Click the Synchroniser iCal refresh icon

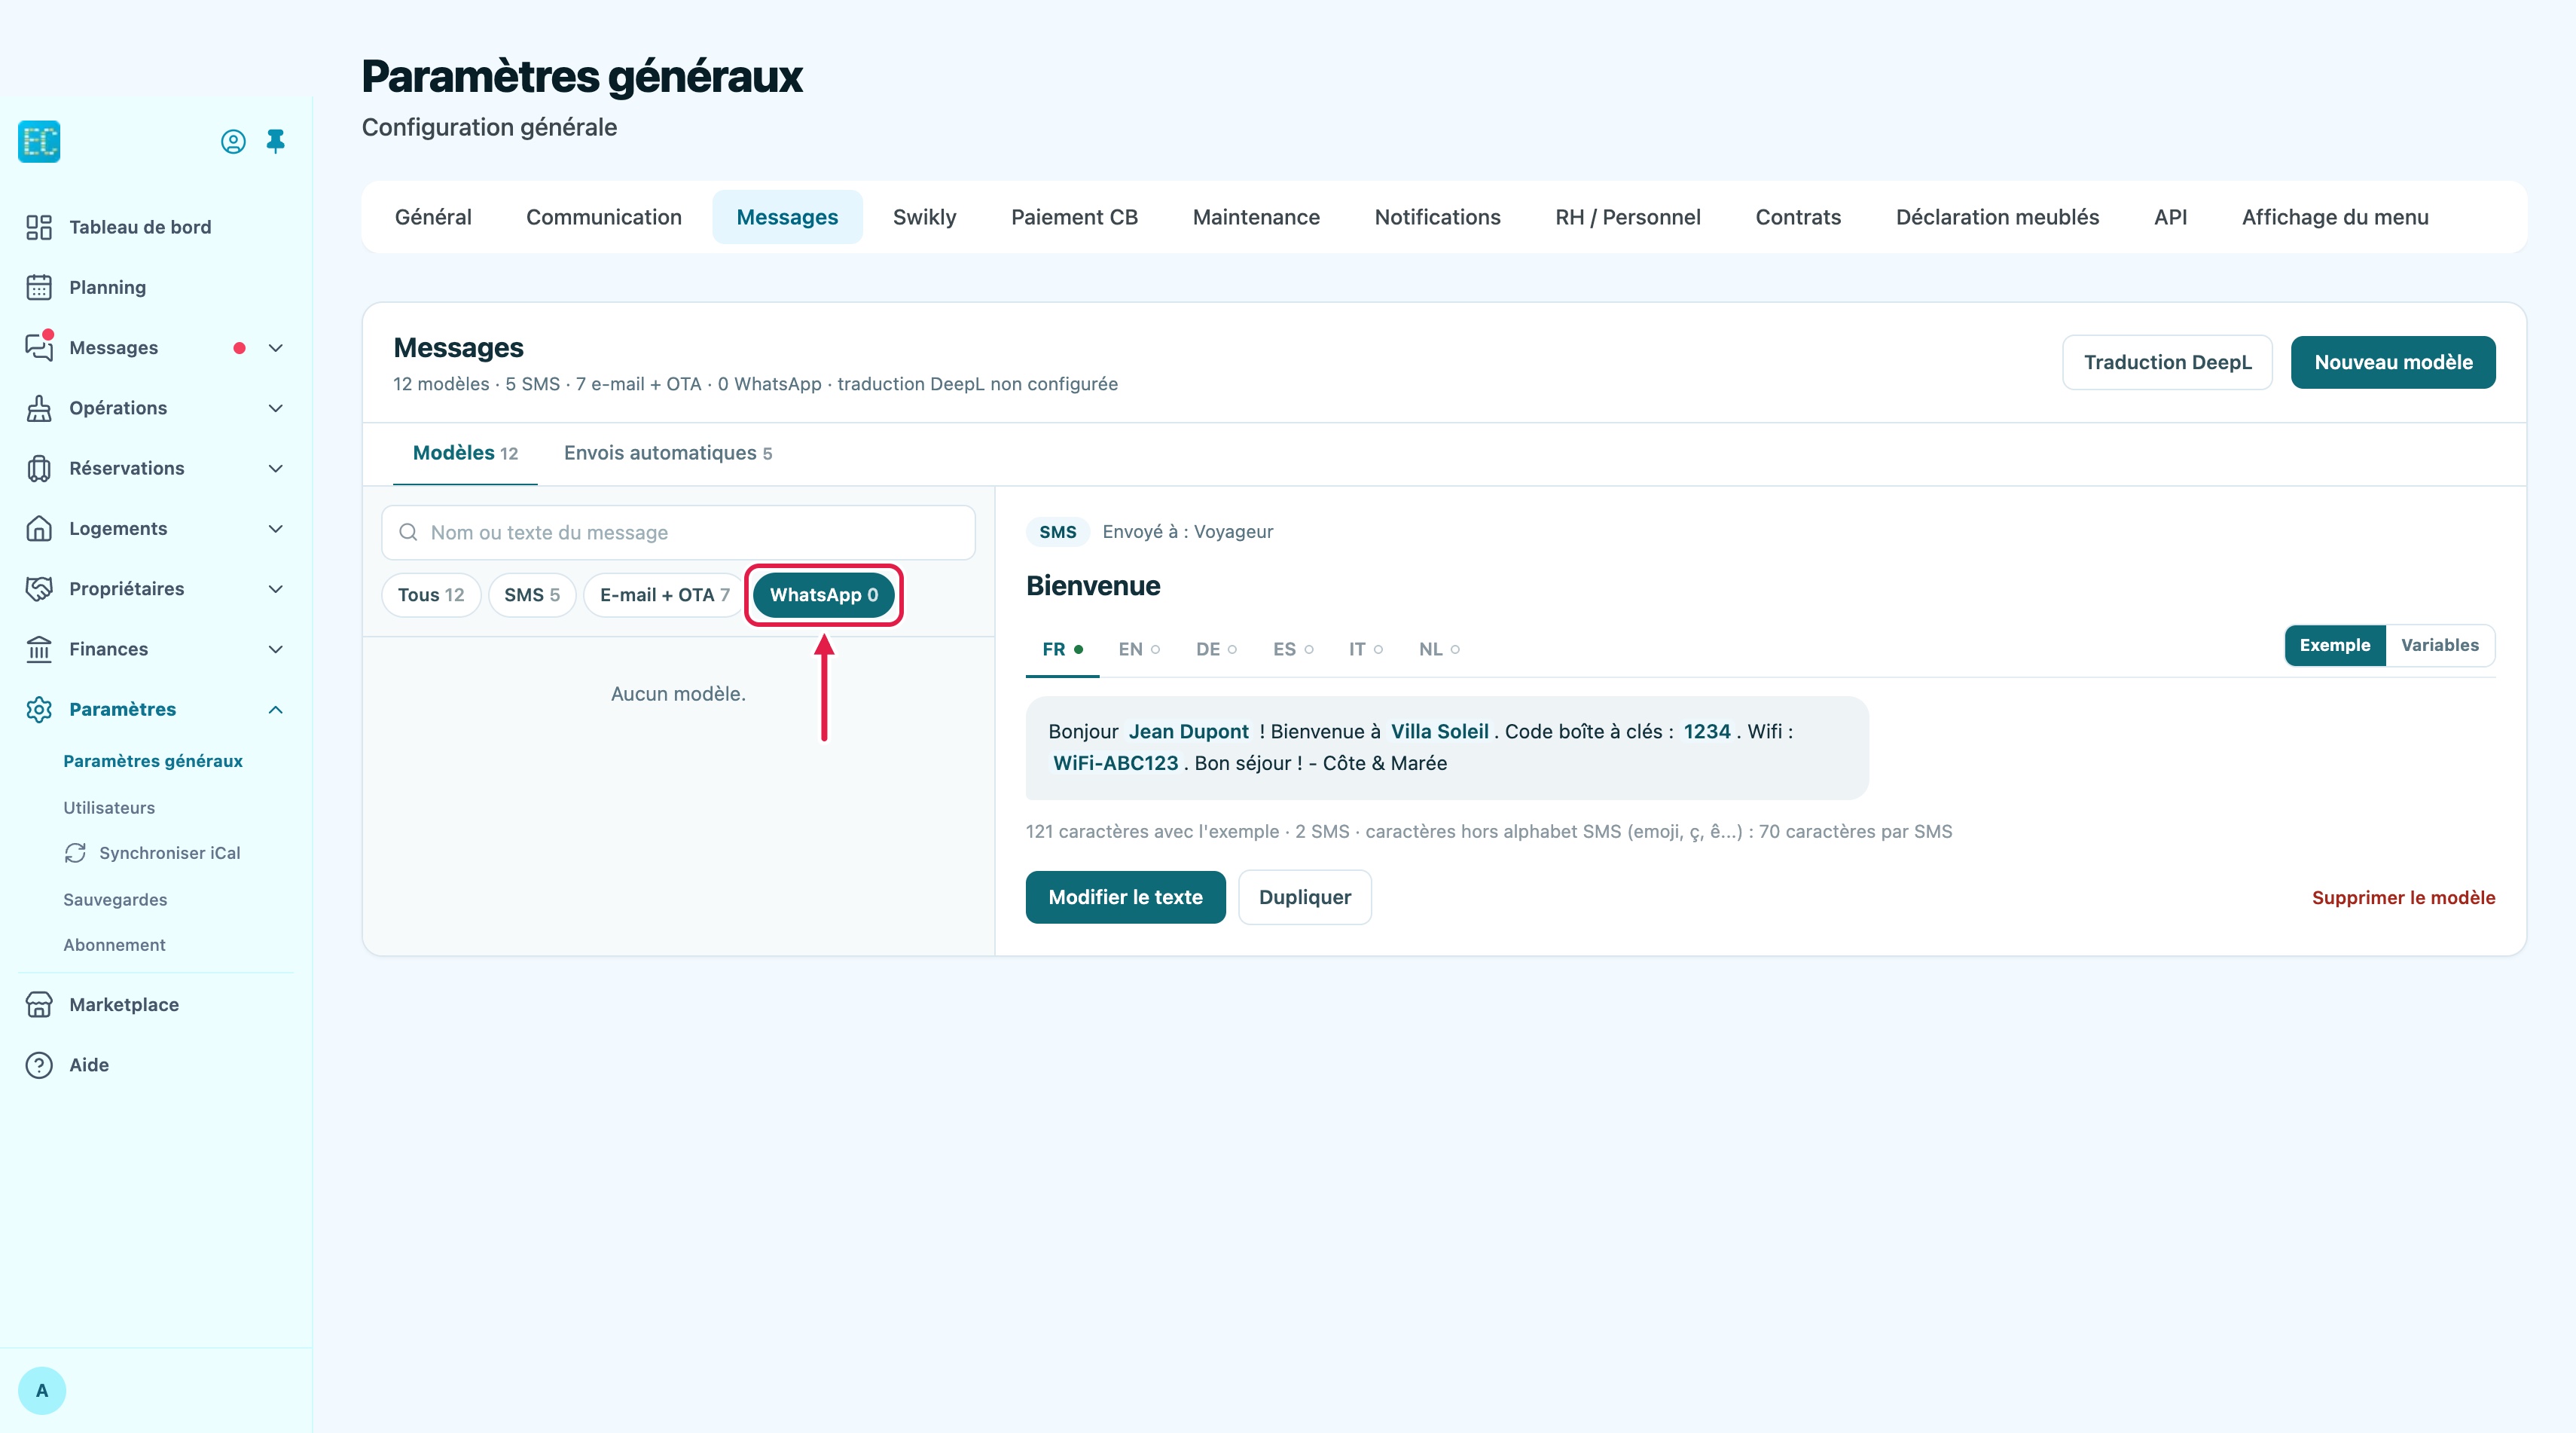click(75, 853)
